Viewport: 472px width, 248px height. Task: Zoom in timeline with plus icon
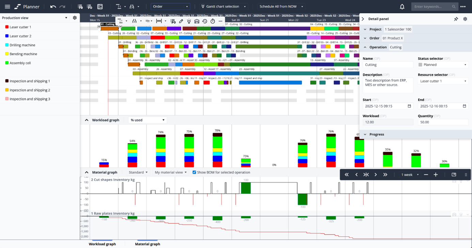pos(436,175)
